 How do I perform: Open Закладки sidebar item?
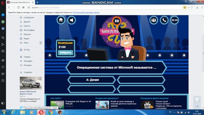point(28,61)
